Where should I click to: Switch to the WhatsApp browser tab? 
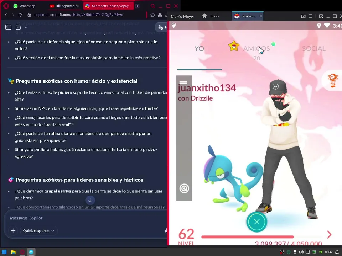(x=24, y=6)
